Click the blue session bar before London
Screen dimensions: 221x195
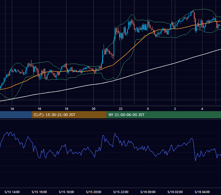pyautogui.click(x=16, y=115)
